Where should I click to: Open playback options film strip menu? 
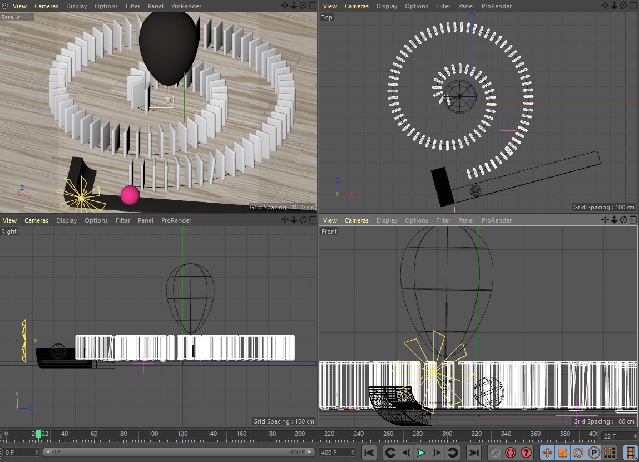pyautogui.click(x=631, y=453)
